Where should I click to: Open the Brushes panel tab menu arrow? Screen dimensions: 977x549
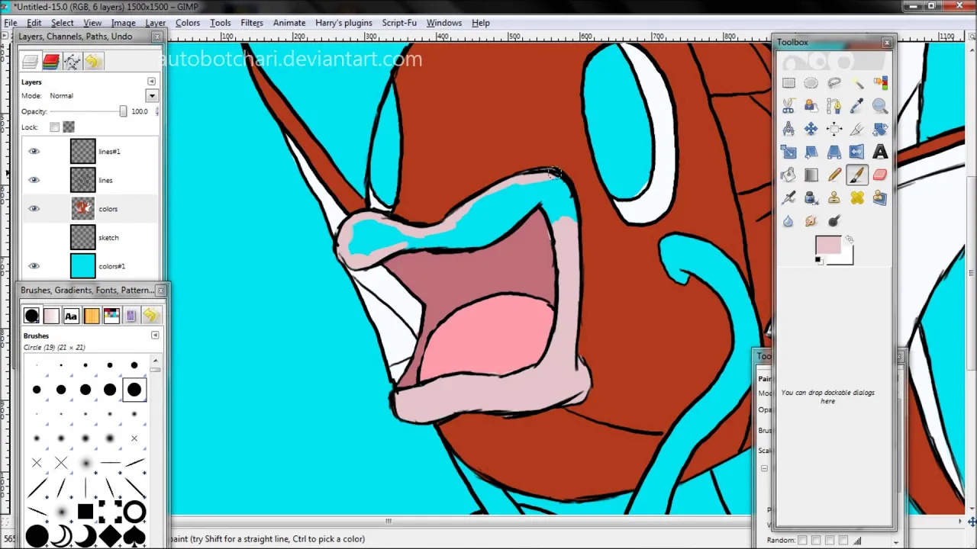click(155, 335)
